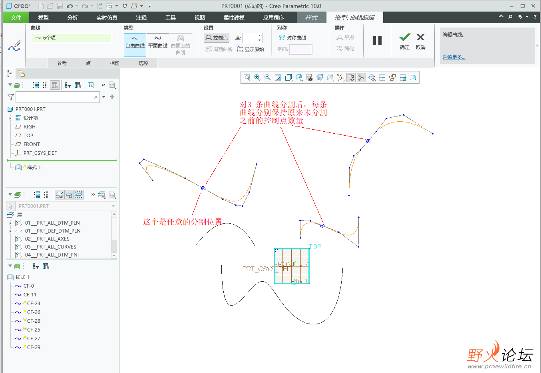Expand the 设计项 tree node
Viewport: 541px width, 373px height.
(x=10, y=118)
